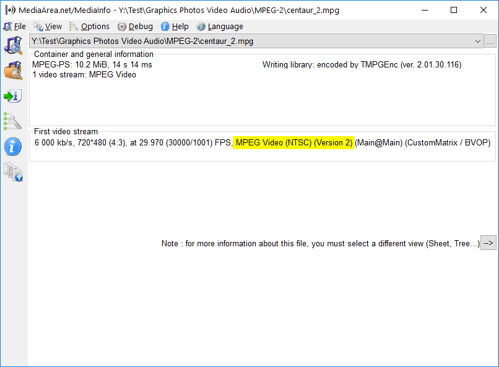Click the '-->' view switch button
The width and height of the screenshot is (499, 367).
point(488,243)
